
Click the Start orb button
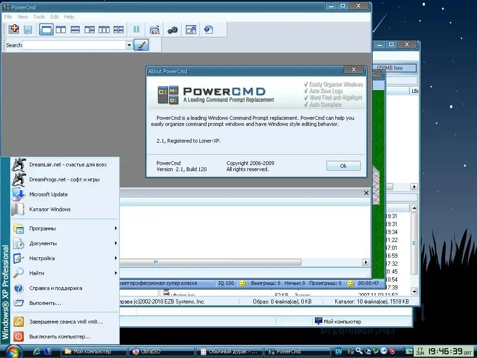(14, 351)
